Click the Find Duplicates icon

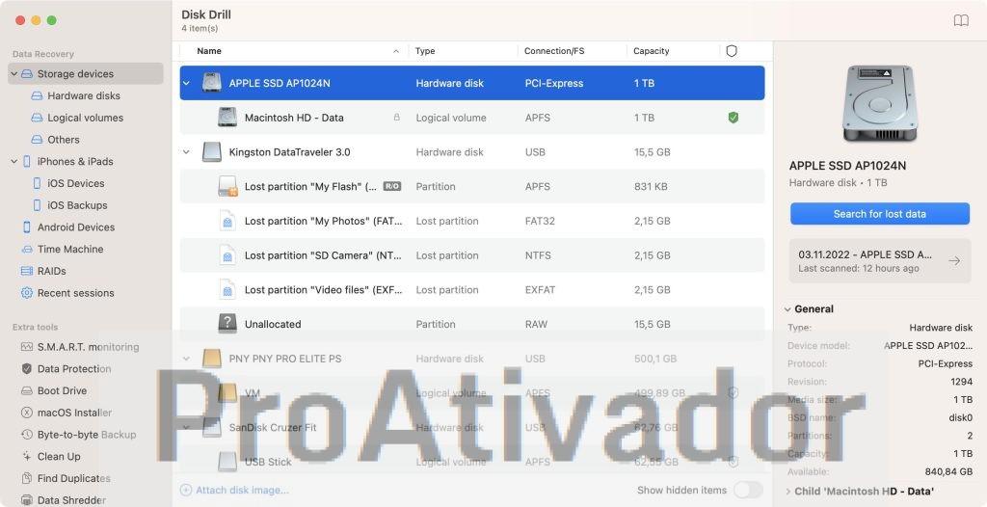click(26, 478)
